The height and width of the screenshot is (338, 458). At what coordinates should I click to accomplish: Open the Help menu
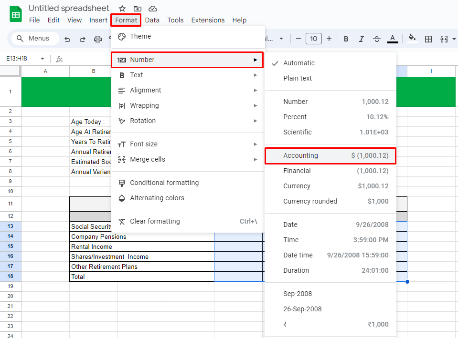(240, 20)
